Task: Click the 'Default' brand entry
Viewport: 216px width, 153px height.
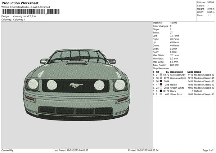Action: (x=198, y=91)
